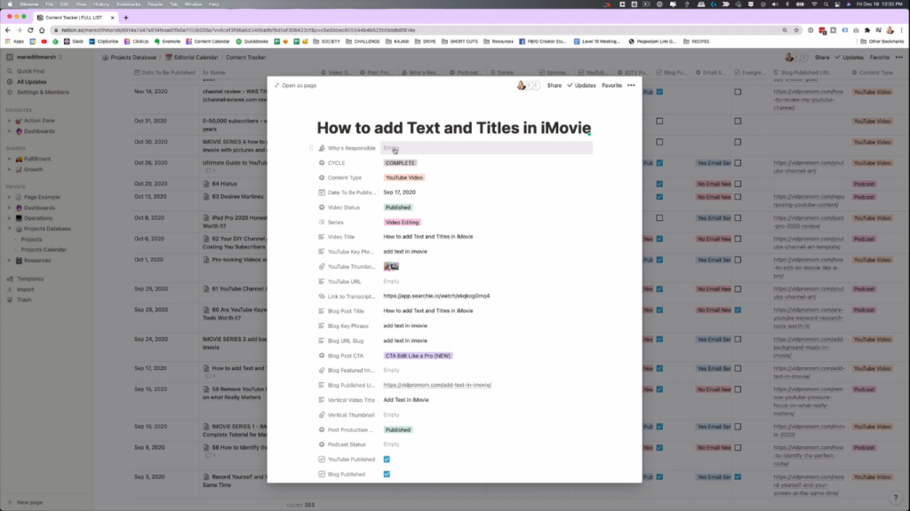
Task: Click the Series list property icon
Action: (x=322, y=223)
